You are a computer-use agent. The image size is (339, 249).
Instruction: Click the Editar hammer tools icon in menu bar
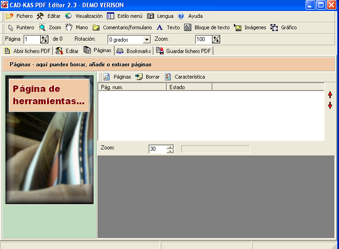(40, 16)
